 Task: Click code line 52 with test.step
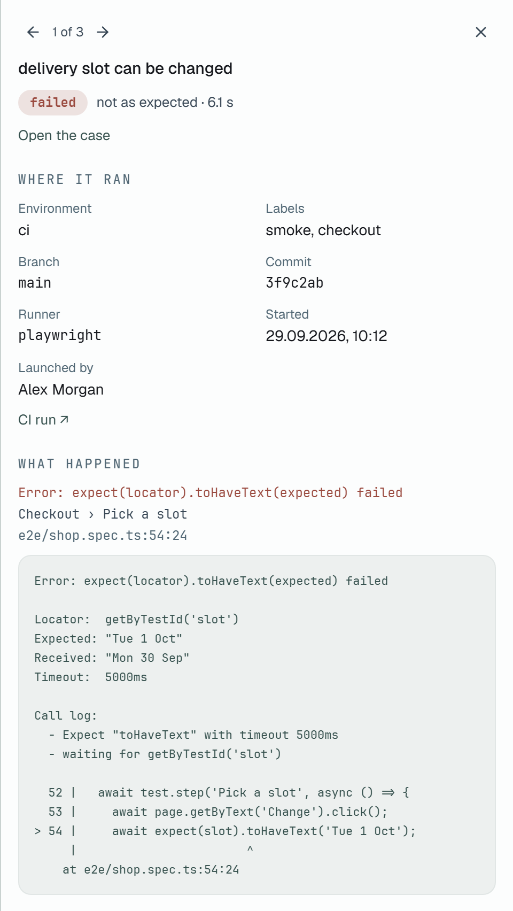pyautogui.click(x=229, y=793)
